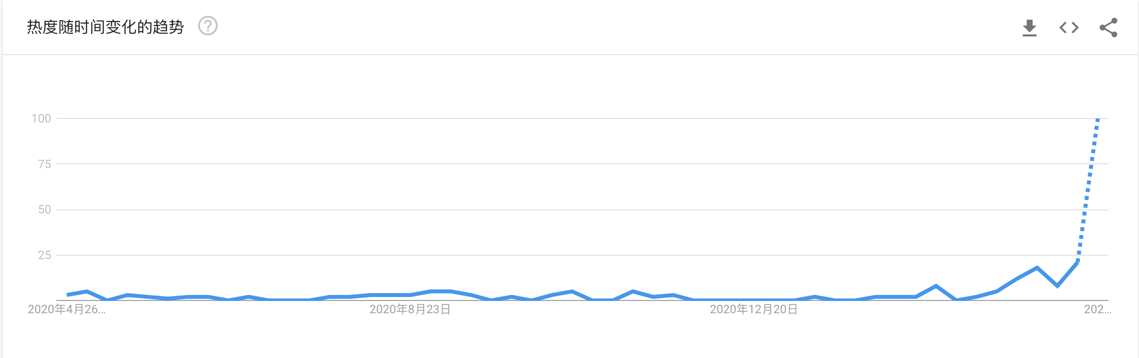Click the 100 y-axis label
The image size is (1139, 358).
(x=41, y=119)
